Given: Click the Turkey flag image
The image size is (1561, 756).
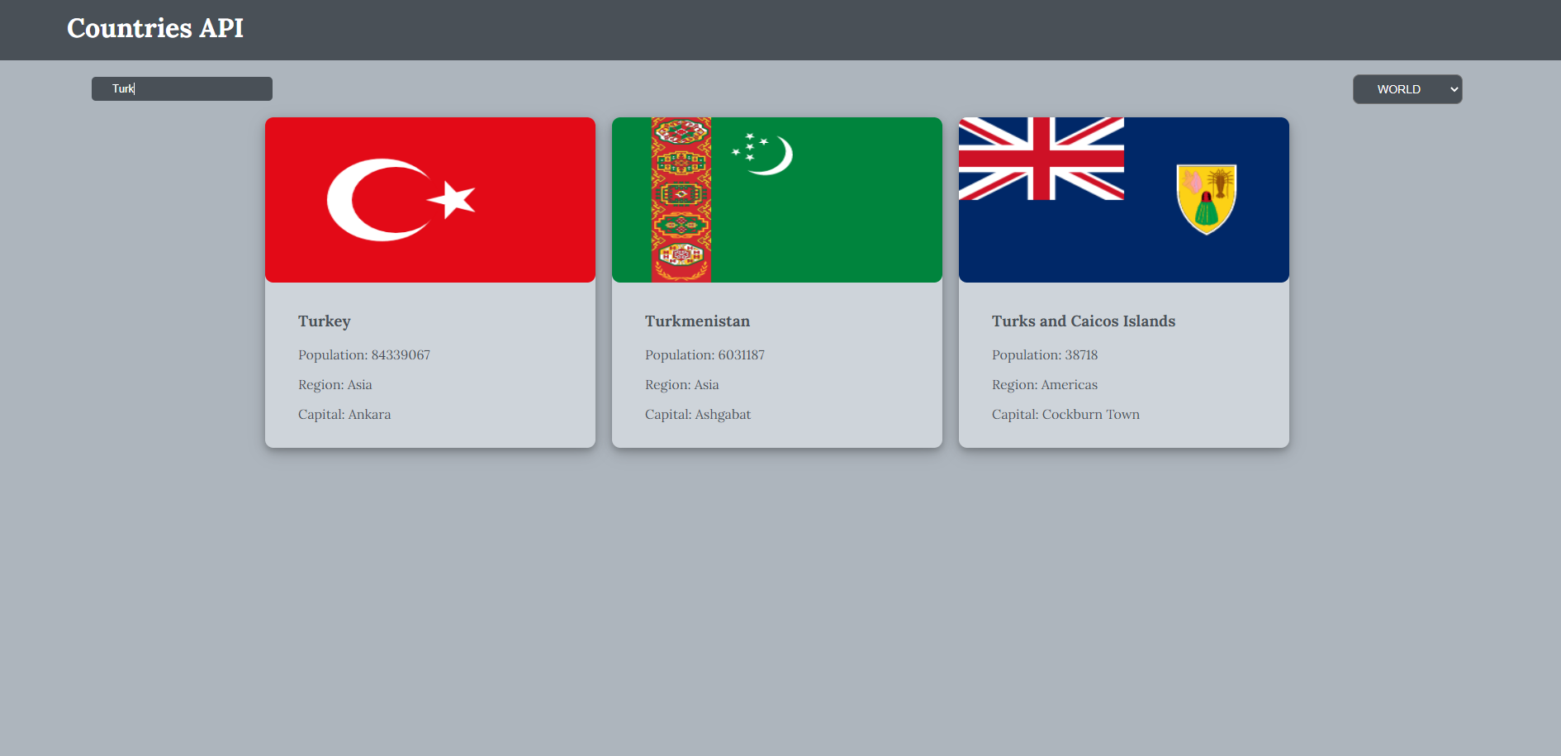Looking at the screenshot, I should (429, 199).
